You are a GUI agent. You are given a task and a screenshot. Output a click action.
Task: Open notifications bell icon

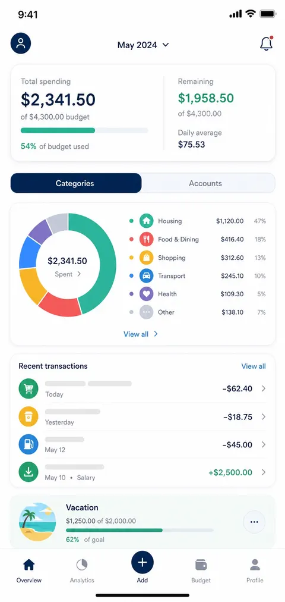[266, 44]
